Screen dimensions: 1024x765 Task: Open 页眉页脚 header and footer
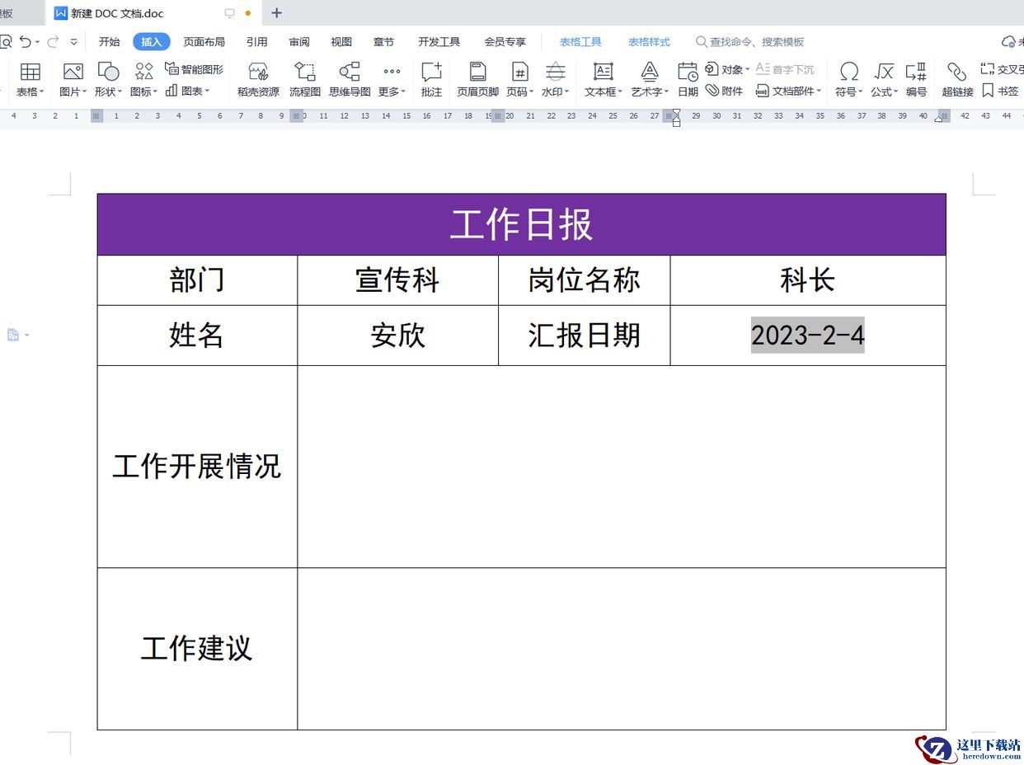[477, 79]
